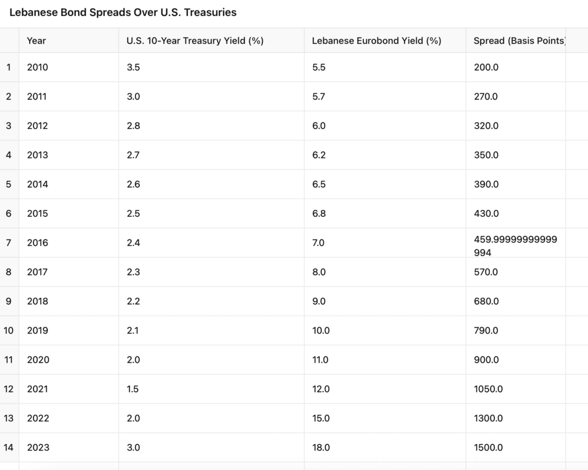The width and height of the screenshot is (588, 470).
Task: Click the 1.5 Treasury yield cell
Action: 133,389
